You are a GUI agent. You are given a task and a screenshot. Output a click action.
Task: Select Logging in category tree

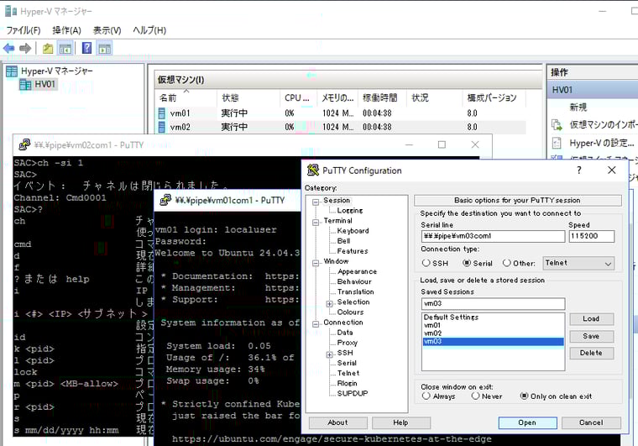coord(350,210)
